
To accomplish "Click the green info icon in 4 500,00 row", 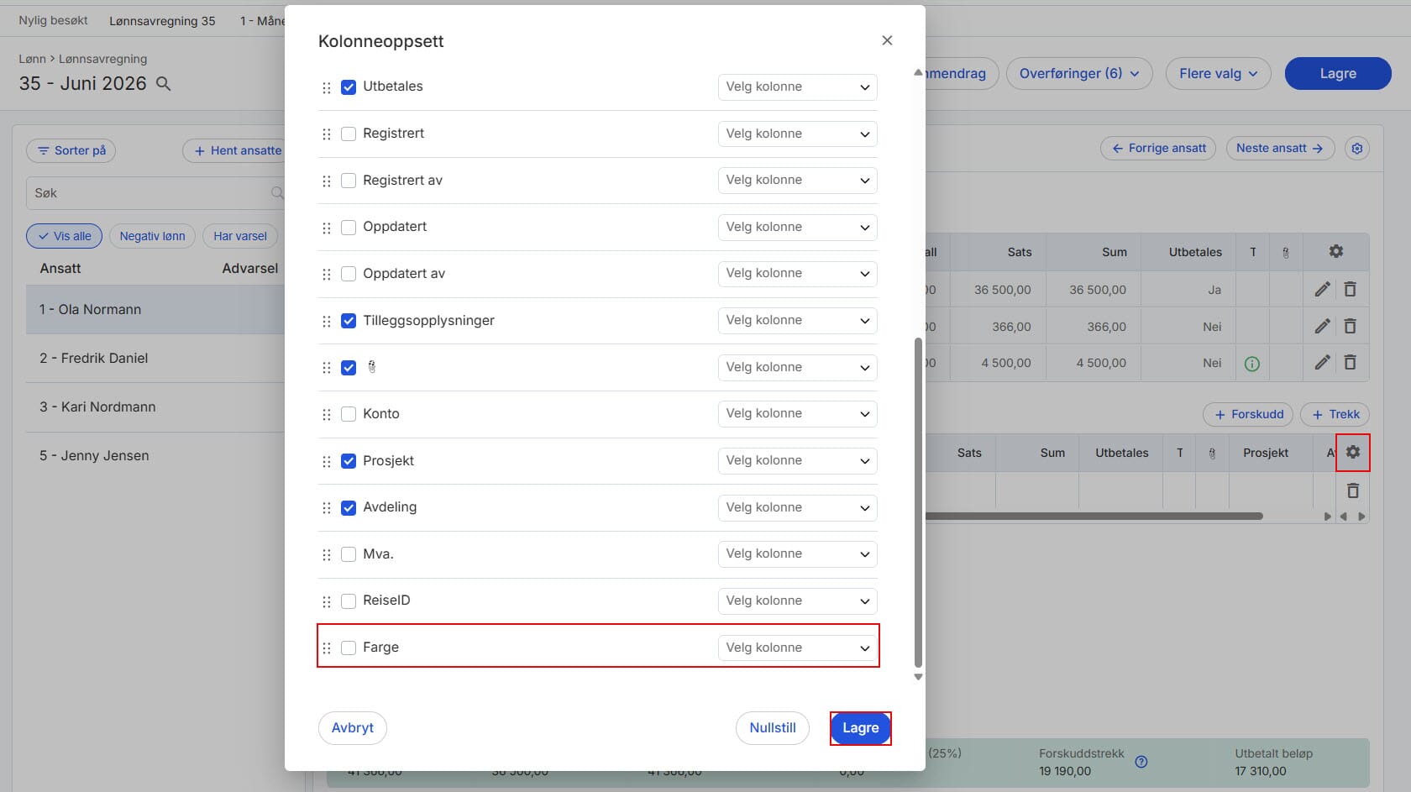I will coord(1251,364).
